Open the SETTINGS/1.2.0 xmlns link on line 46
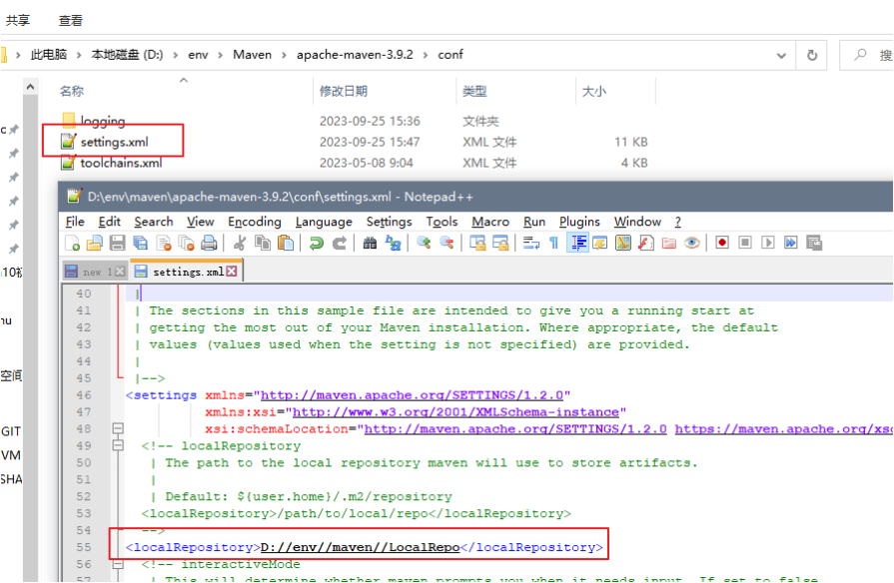The height and width of the screenshot is (583, 894). pos(412,395)
